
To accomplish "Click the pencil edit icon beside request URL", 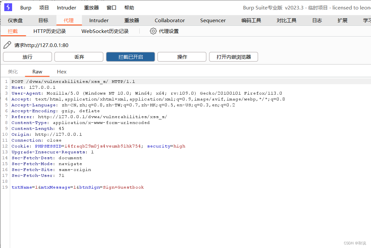I will 7,45.
